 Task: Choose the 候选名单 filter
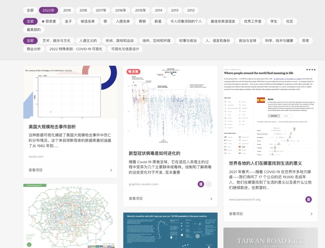88,21
